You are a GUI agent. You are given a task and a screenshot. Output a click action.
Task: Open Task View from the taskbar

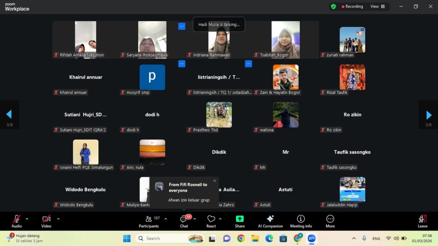pos(212,238)
